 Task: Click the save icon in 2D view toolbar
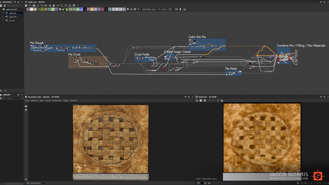coord(201,100)
